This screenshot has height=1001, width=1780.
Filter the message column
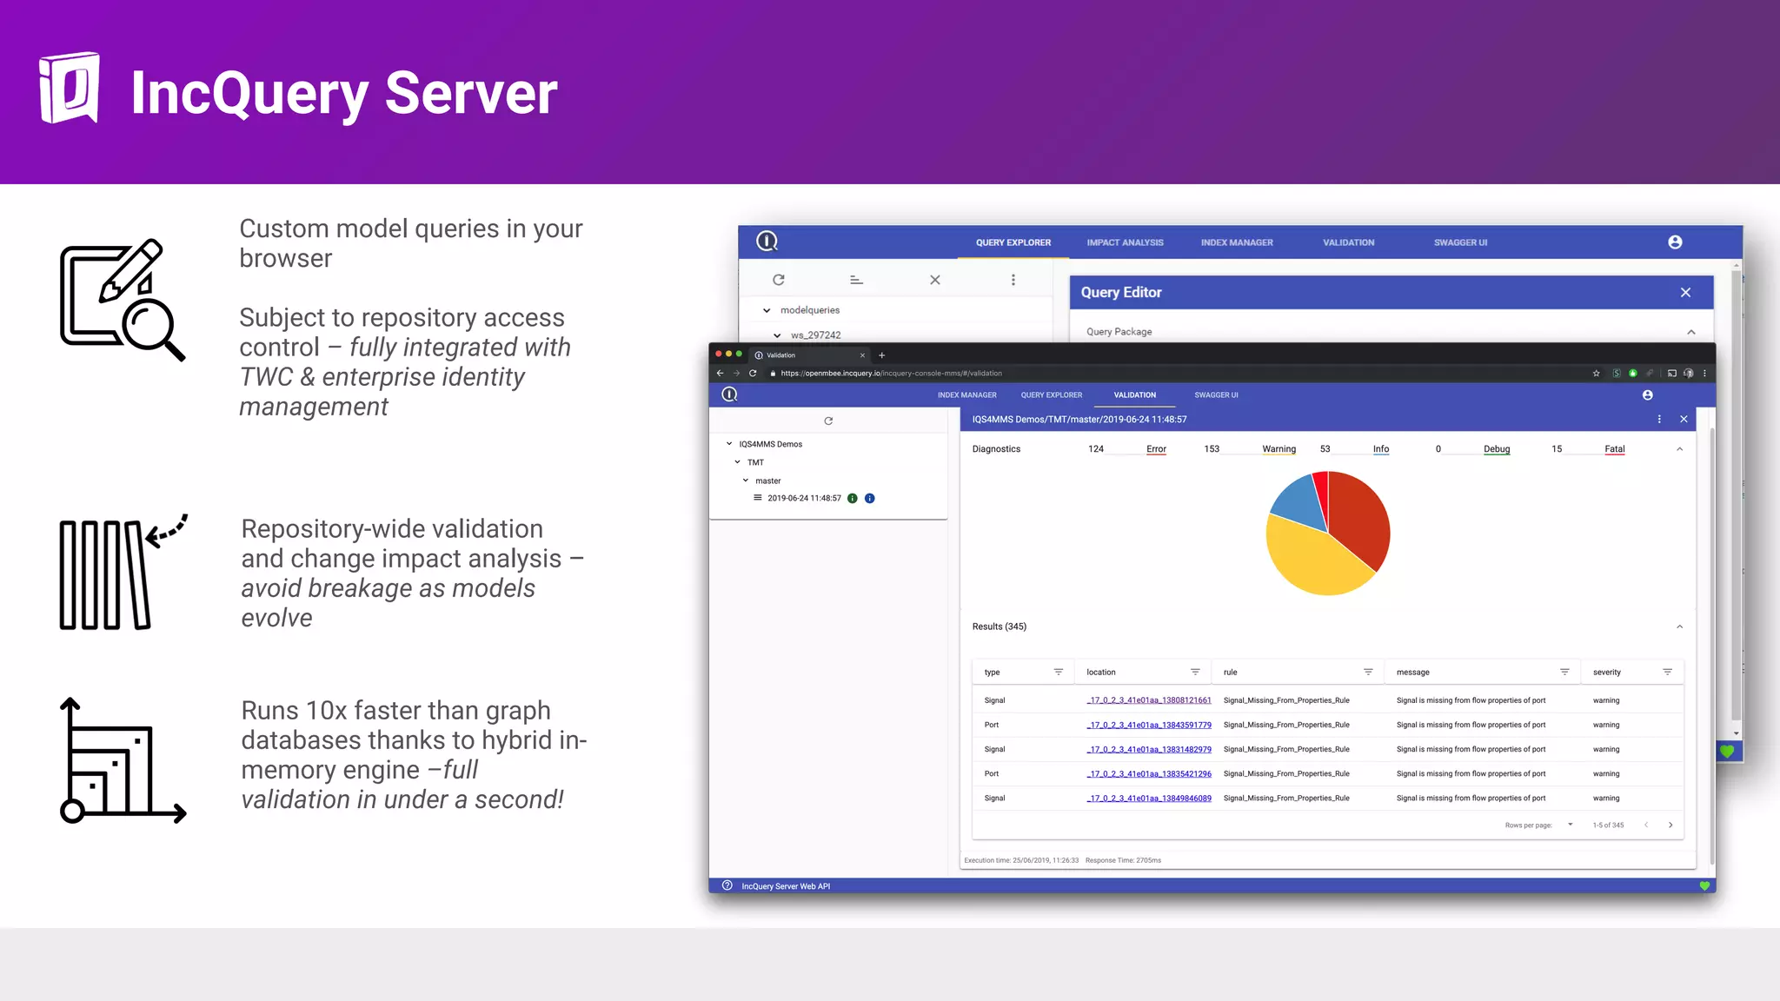coord(1564,672)
